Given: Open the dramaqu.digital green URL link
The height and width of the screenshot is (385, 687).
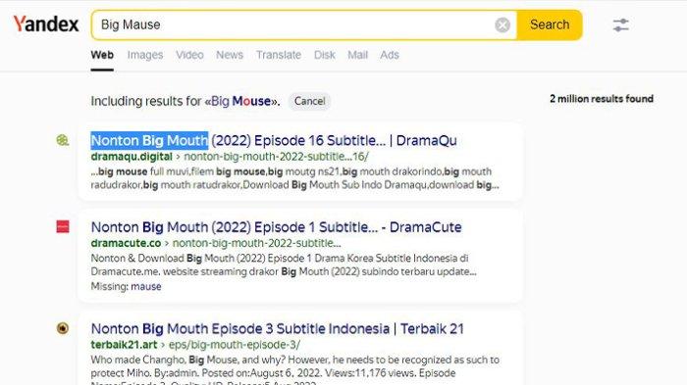Looking at the screenshot, I should 132,157.
